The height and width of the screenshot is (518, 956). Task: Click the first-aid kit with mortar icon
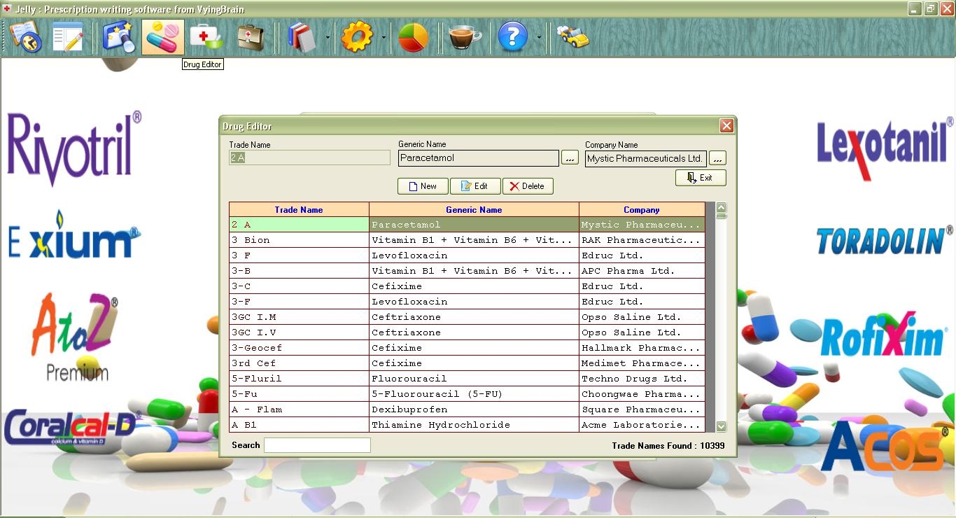coord(207,37)
